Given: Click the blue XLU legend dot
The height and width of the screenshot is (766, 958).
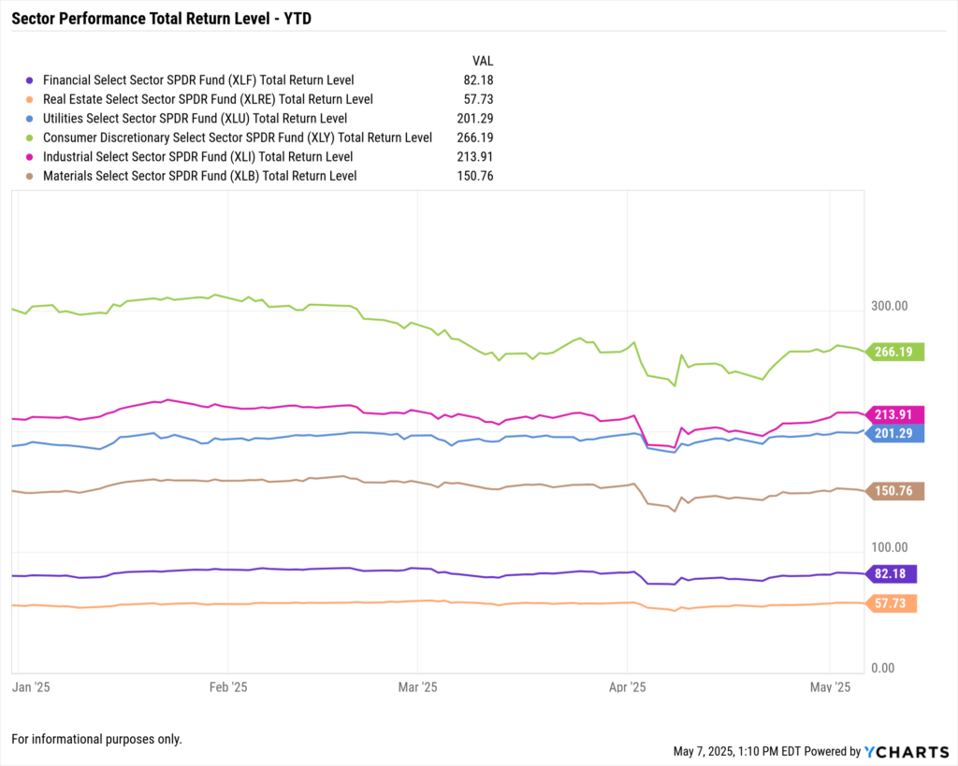Looking at the screenshot, I should click(x=29, y=119).
